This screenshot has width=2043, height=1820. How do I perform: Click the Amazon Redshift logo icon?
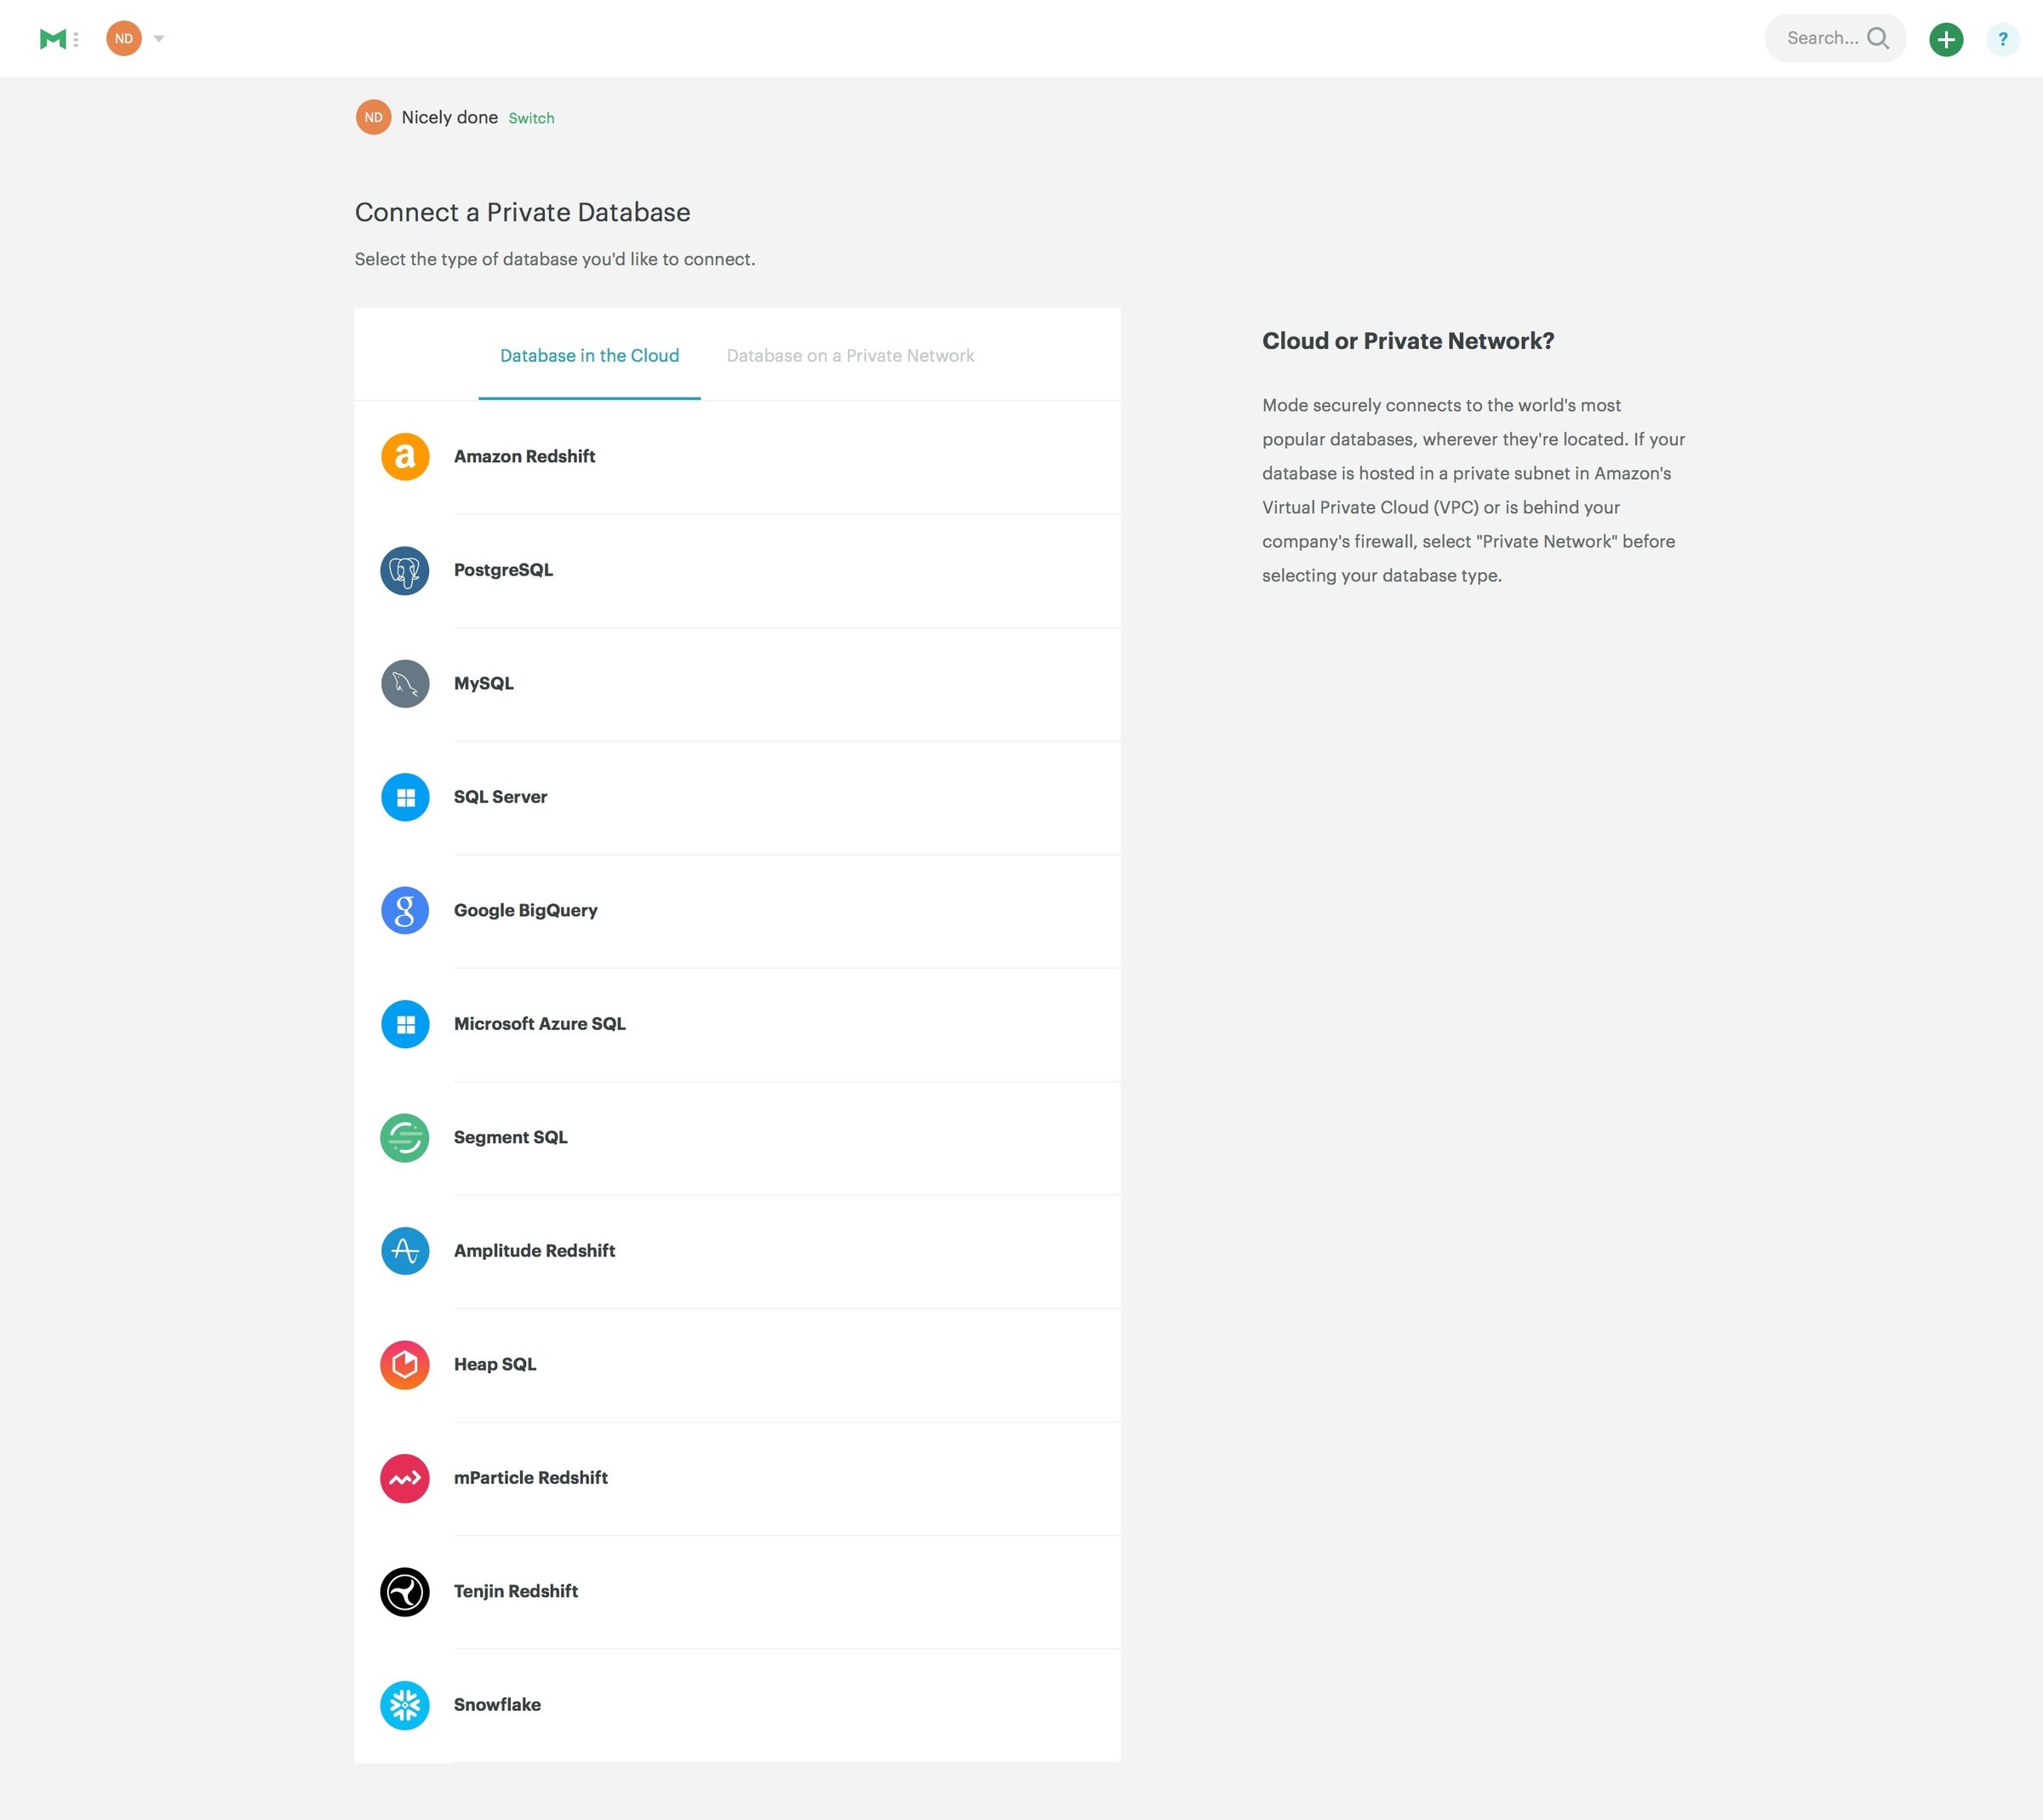405,457
